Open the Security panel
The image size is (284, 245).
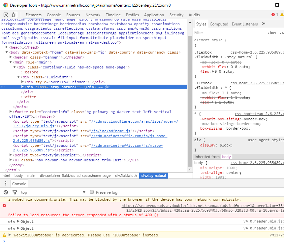176,15
